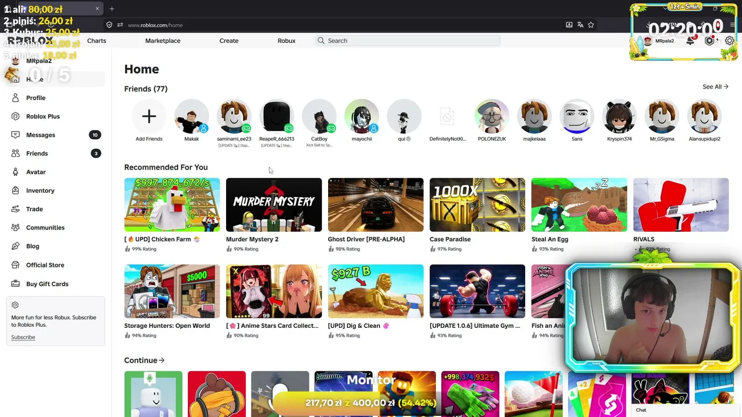Open the Robux balance icon in the header
The width and height of the screenshot is (742, 417).
710,41
